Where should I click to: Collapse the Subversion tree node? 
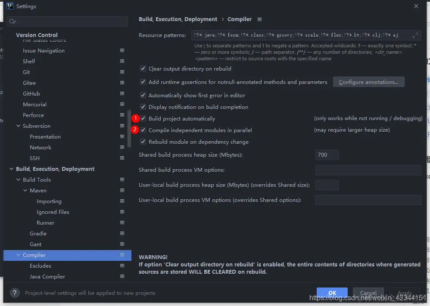coord(19,126)
